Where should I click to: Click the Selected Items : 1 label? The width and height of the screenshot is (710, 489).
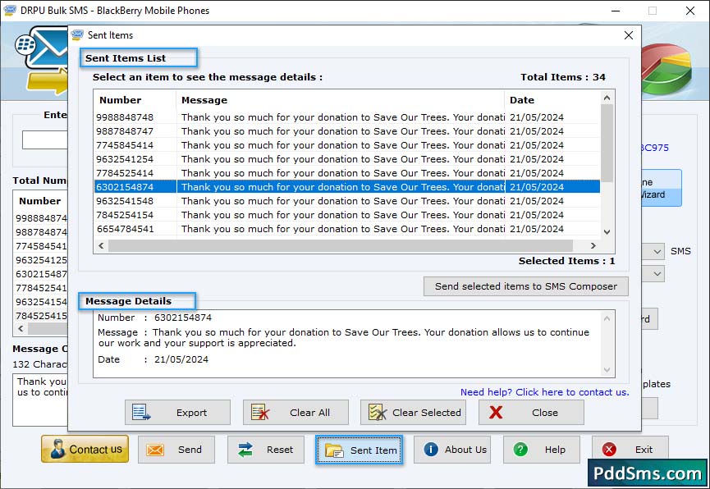(x=566, y=261)
